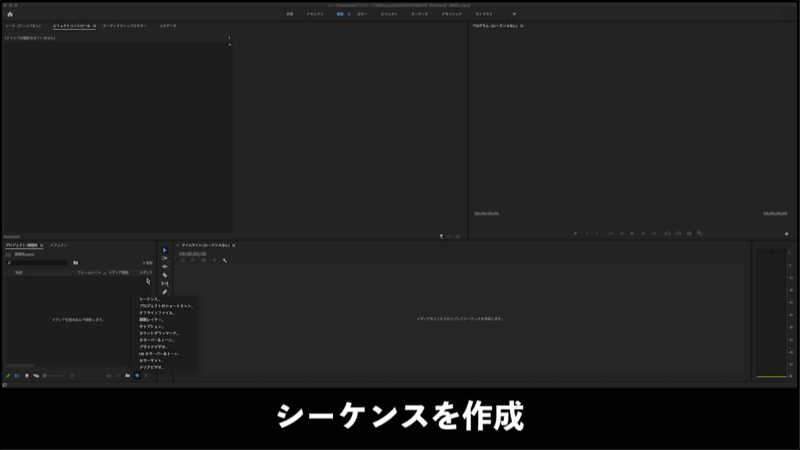Open the timeline settings wrench menu
The image size is (800, 450).
point(225,261)
